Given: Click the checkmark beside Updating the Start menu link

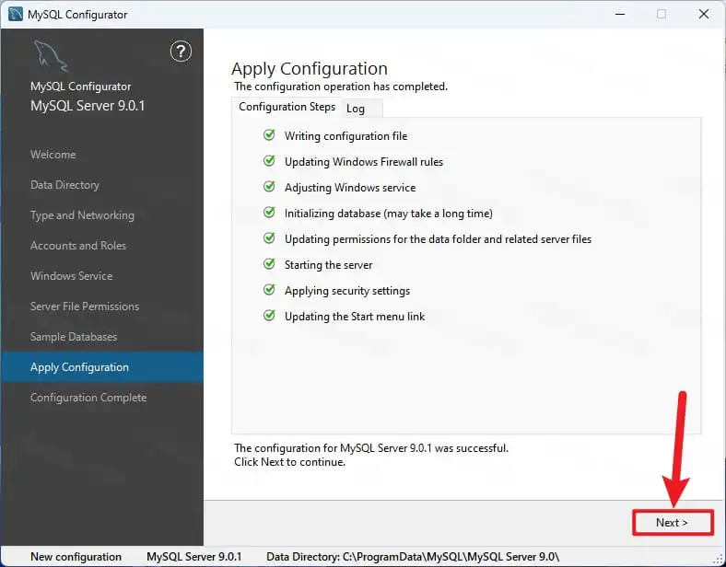Looking at the screenshot, I should [269, 316].
